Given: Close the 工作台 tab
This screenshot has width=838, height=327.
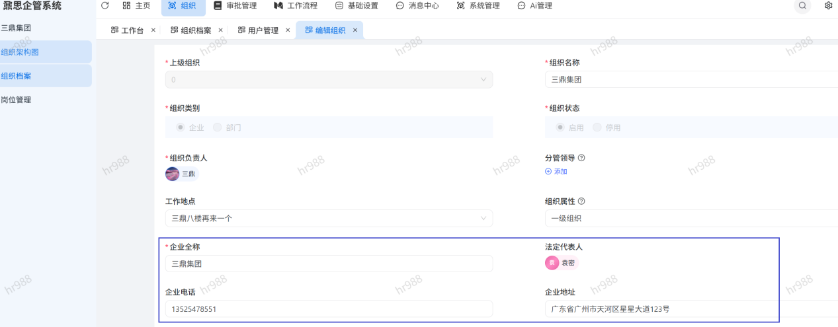Looking at the screenshot, I should [x=153, y=30].
